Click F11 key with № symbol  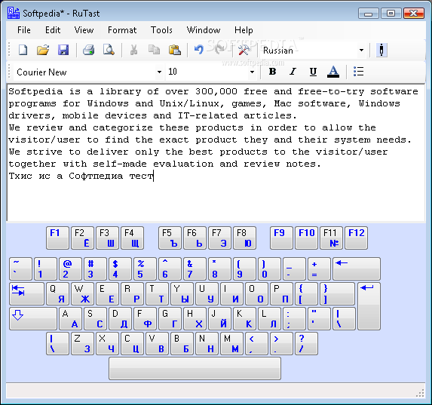click(332, 238)
